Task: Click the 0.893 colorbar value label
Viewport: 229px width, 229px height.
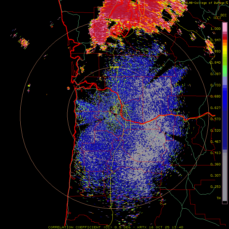Action: point(216,51)
